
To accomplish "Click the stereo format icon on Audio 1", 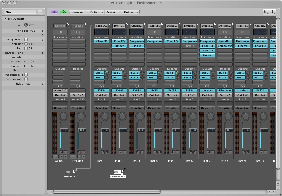I will coord(55,156).
